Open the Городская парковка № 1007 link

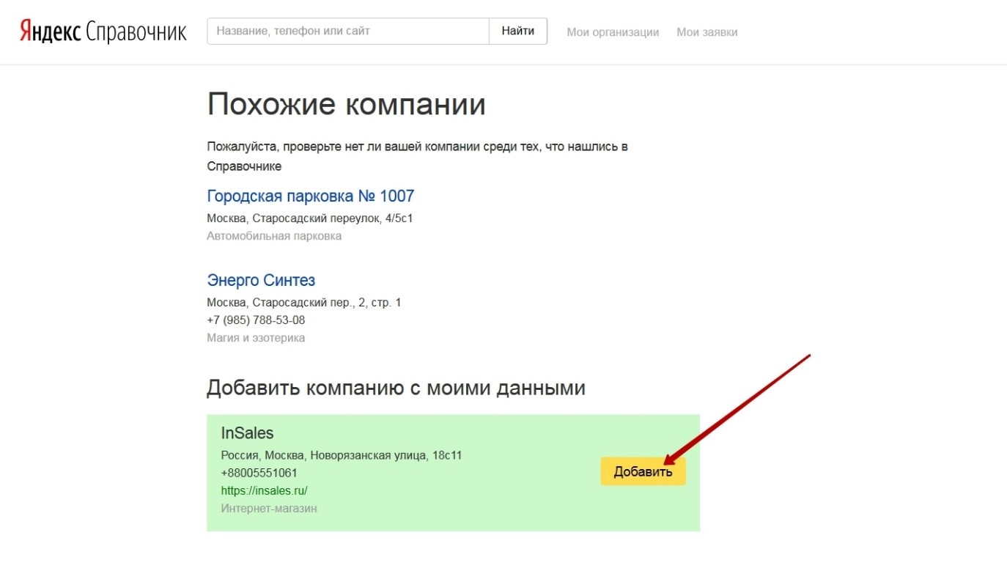(x=311, y=196)
